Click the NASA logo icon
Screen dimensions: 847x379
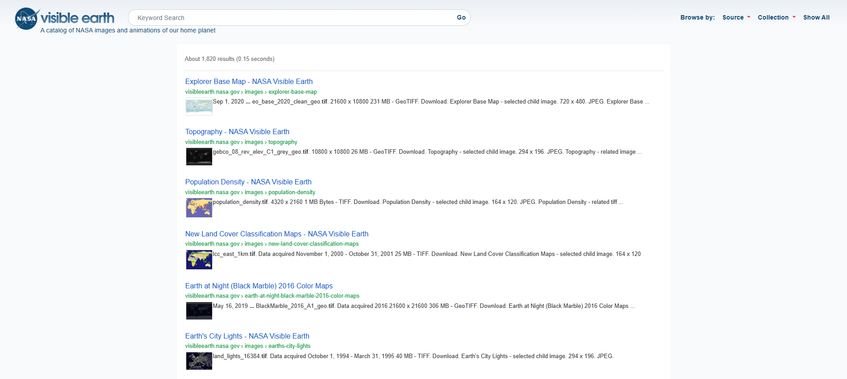[26, 19]
